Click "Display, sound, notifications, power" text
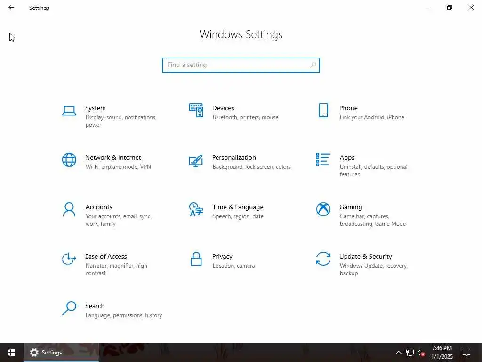 click(121, 121)
